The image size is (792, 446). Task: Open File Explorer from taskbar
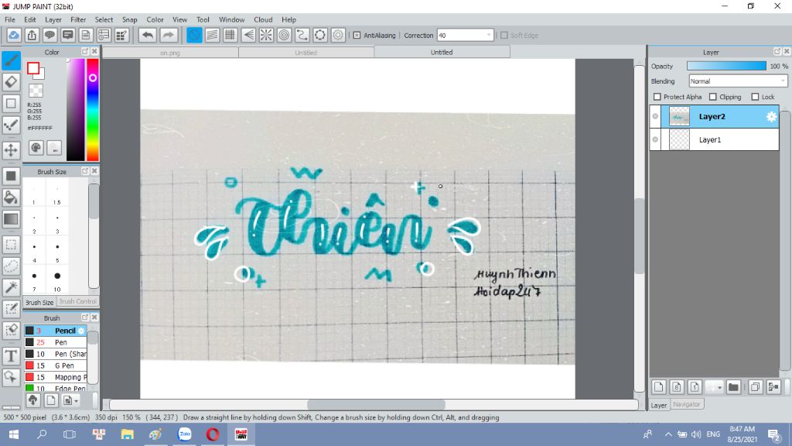coord(128,434)
